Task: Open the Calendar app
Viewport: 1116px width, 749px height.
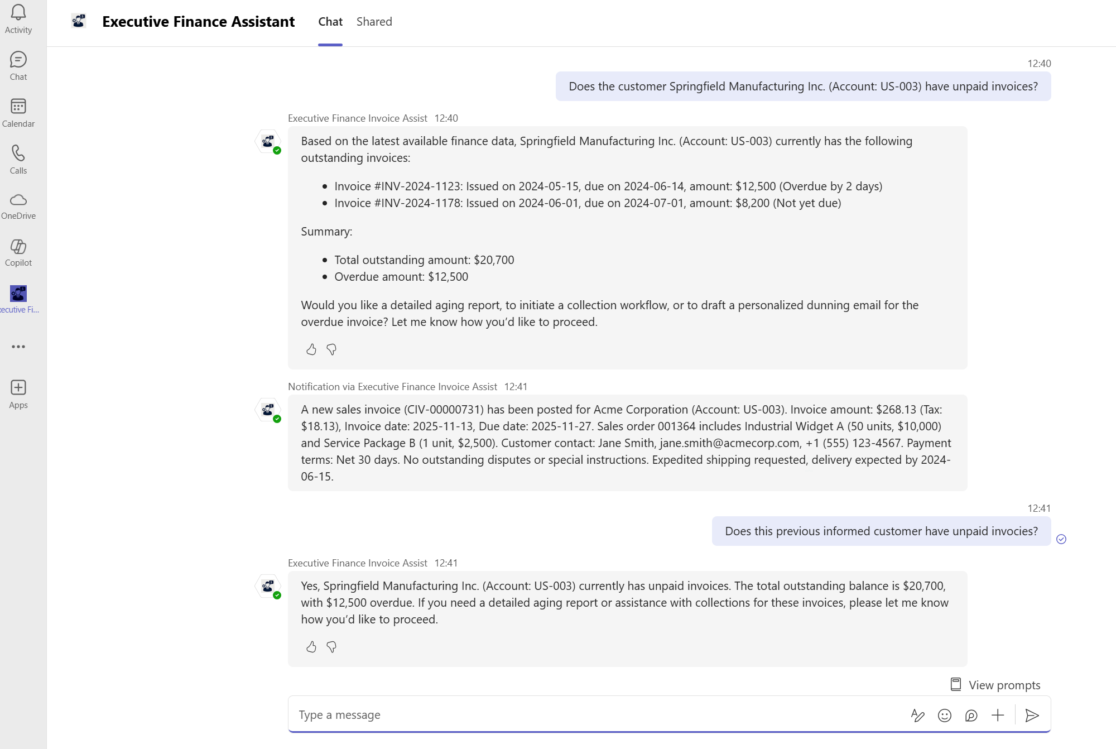Action: (18, 113)
